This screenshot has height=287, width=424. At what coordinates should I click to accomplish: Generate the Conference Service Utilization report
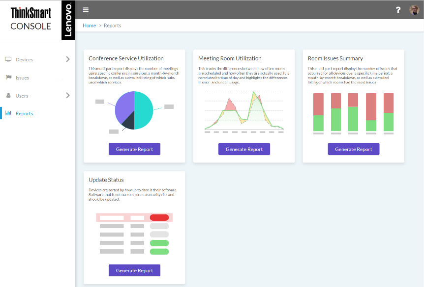tap(134, 149)
